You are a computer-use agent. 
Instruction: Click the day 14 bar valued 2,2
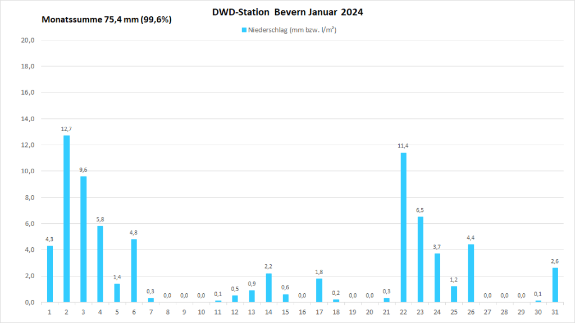[268, 288]
